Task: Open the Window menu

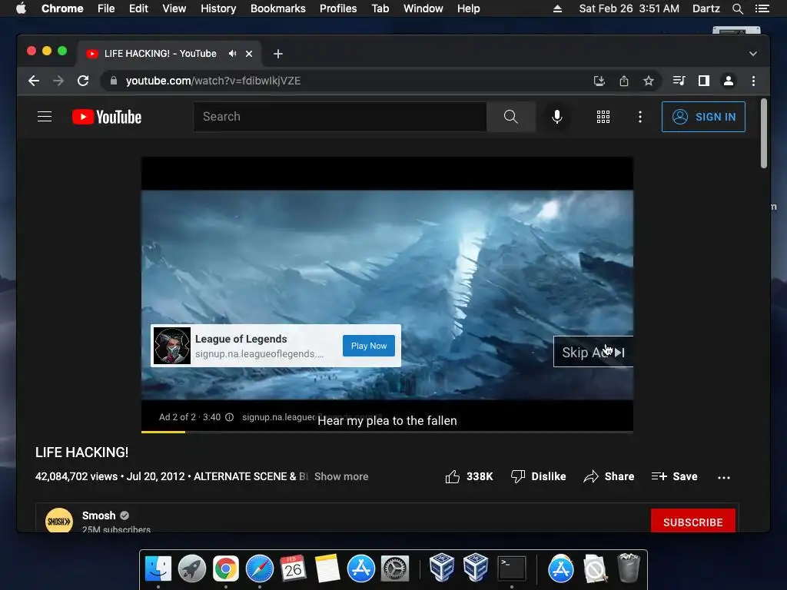Action: (x=423, y=8)
